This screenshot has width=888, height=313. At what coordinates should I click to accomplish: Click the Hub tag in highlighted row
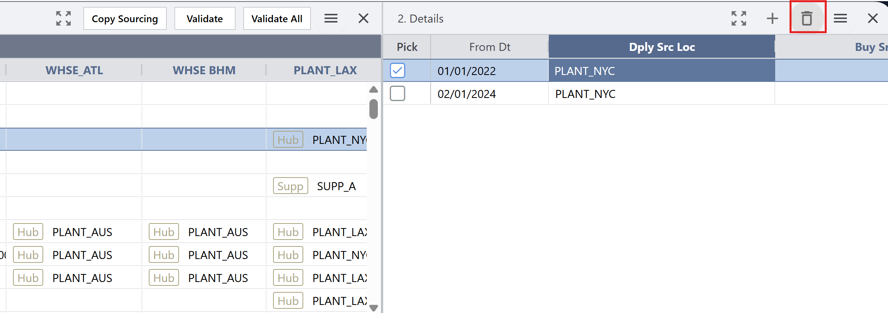[288, 140]
